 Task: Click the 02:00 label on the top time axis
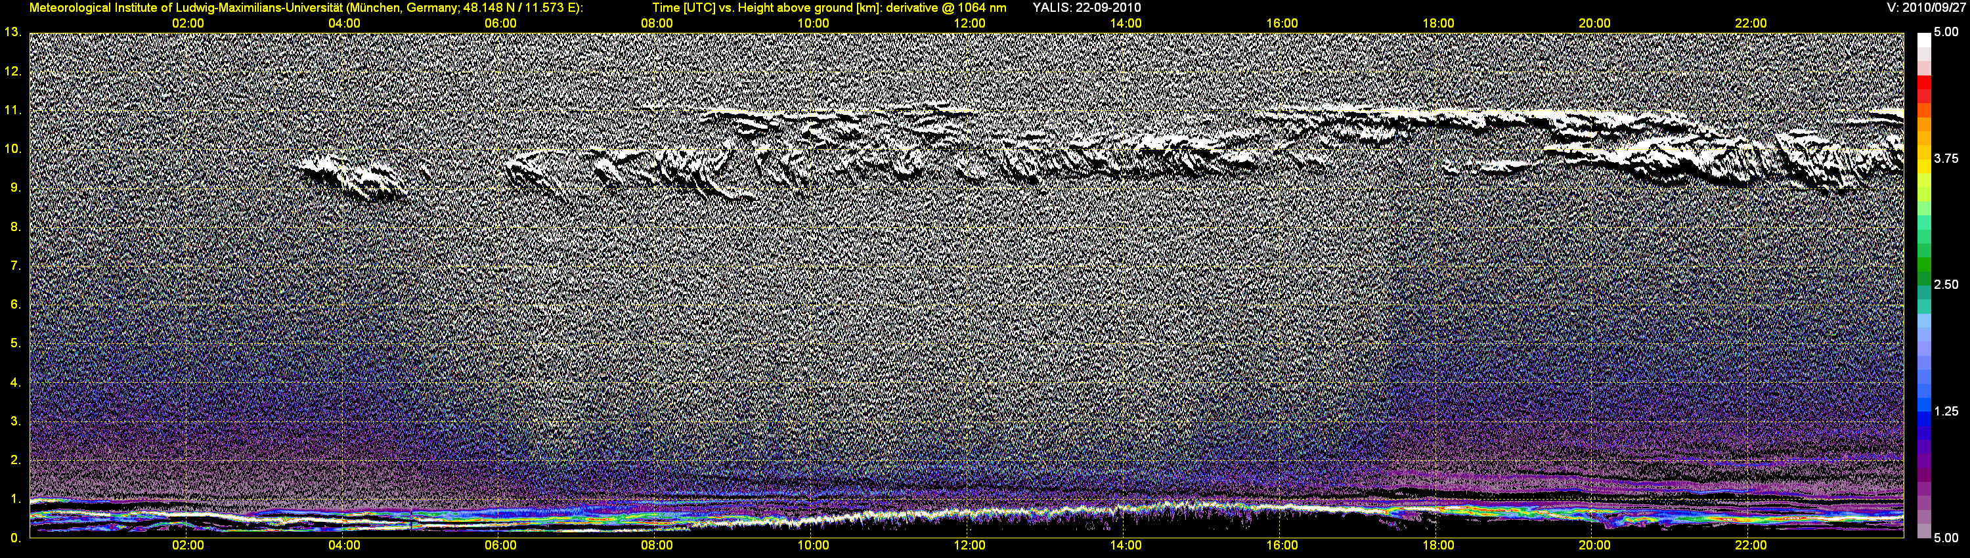tap(188, 24)
